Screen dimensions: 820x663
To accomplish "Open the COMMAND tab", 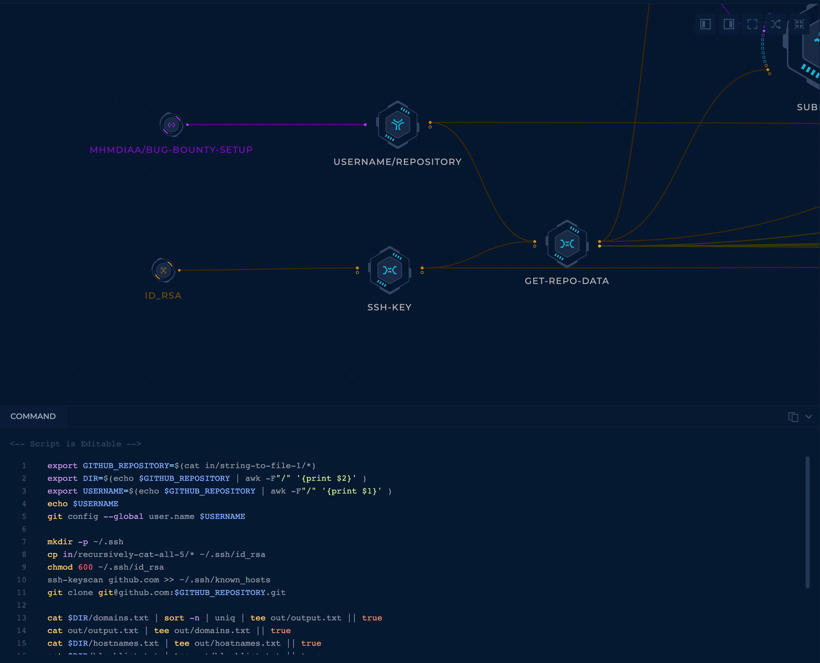I will point(33,416).
